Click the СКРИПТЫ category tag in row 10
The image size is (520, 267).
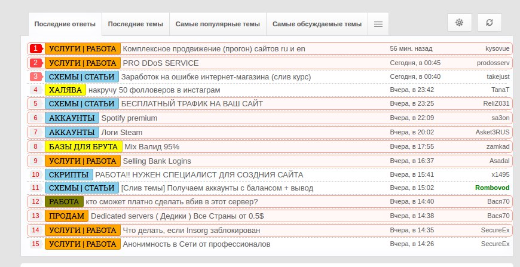(x=69, y=174)
